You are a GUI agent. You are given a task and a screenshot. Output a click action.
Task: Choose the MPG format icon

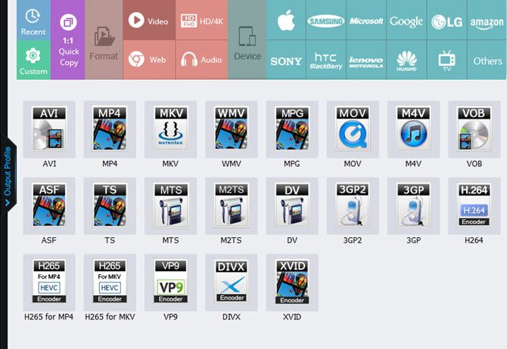pyautogui.click(x=292, y=129)
